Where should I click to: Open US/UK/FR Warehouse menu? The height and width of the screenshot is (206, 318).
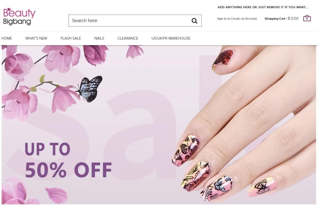pos(171,38)
